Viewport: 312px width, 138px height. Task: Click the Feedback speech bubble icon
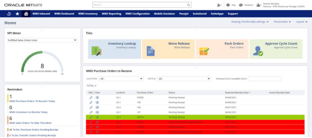(241, 5)
